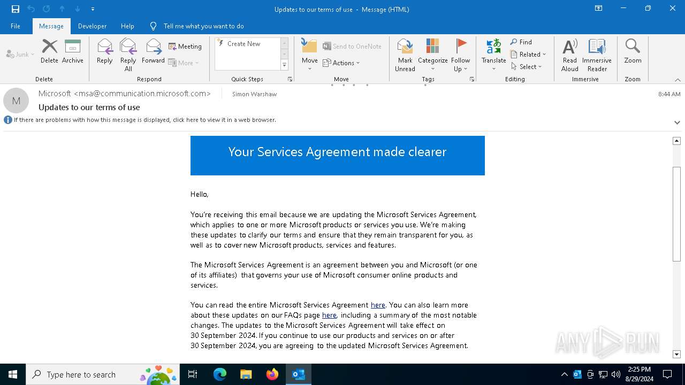Open the Help tab

(127, 26)
